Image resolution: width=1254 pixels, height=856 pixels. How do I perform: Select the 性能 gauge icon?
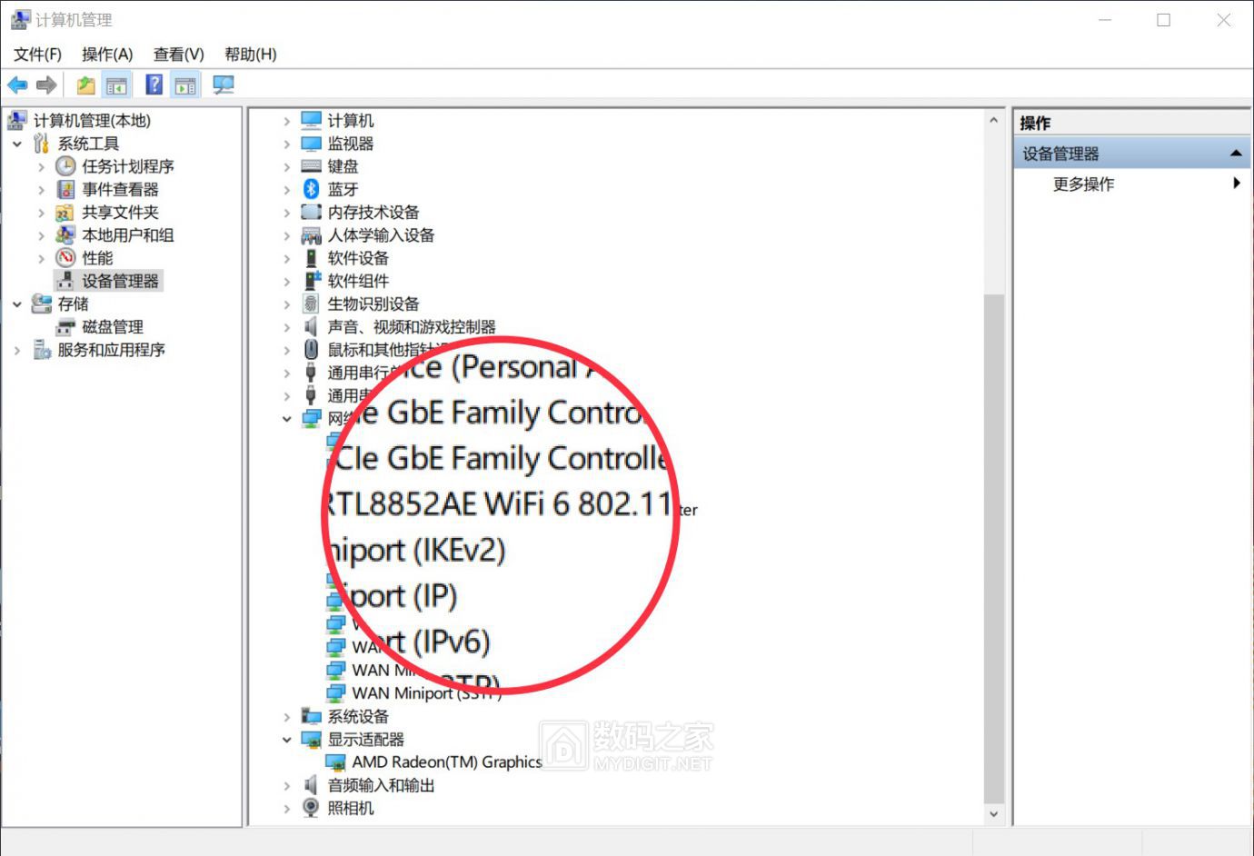click(x=65, y=258)
